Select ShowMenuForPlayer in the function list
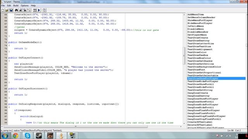Viewport: 248px width, 139px height. point(200,20)
